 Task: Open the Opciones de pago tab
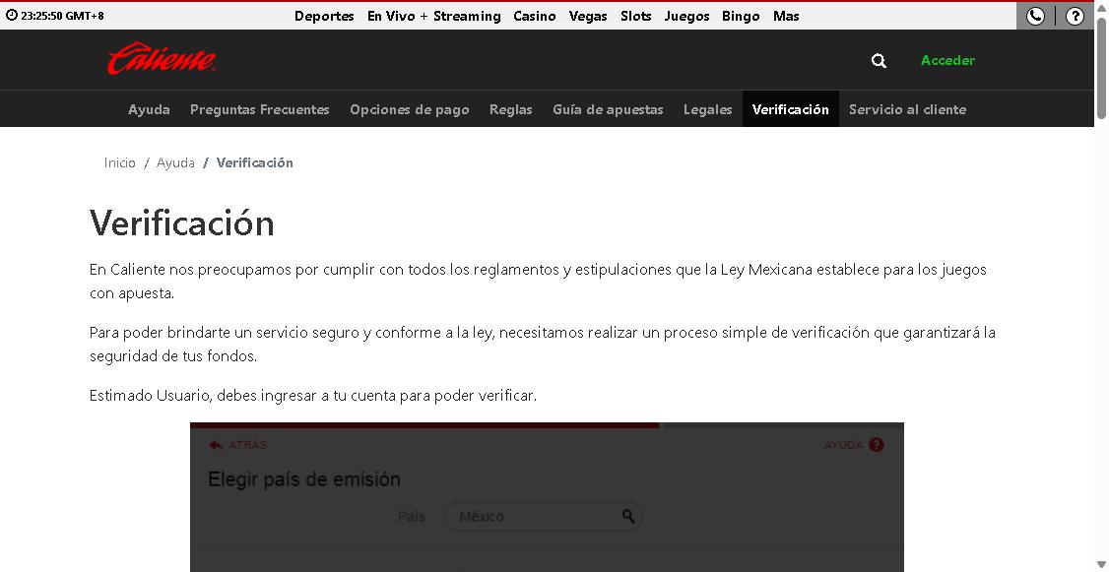click(x=410, y=109)
